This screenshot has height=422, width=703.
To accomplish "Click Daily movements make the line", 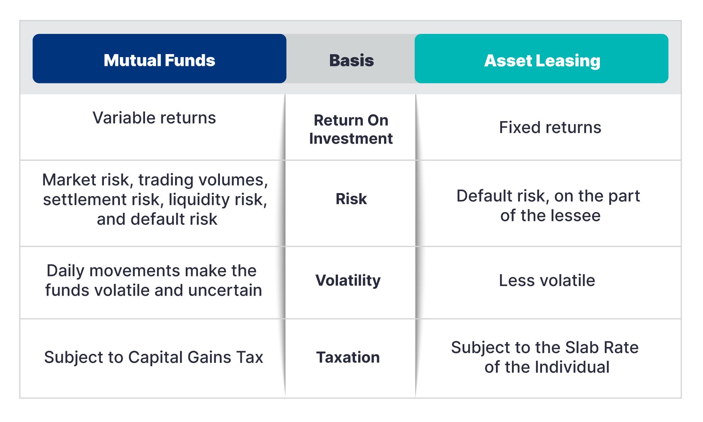I will coord(151,271).
